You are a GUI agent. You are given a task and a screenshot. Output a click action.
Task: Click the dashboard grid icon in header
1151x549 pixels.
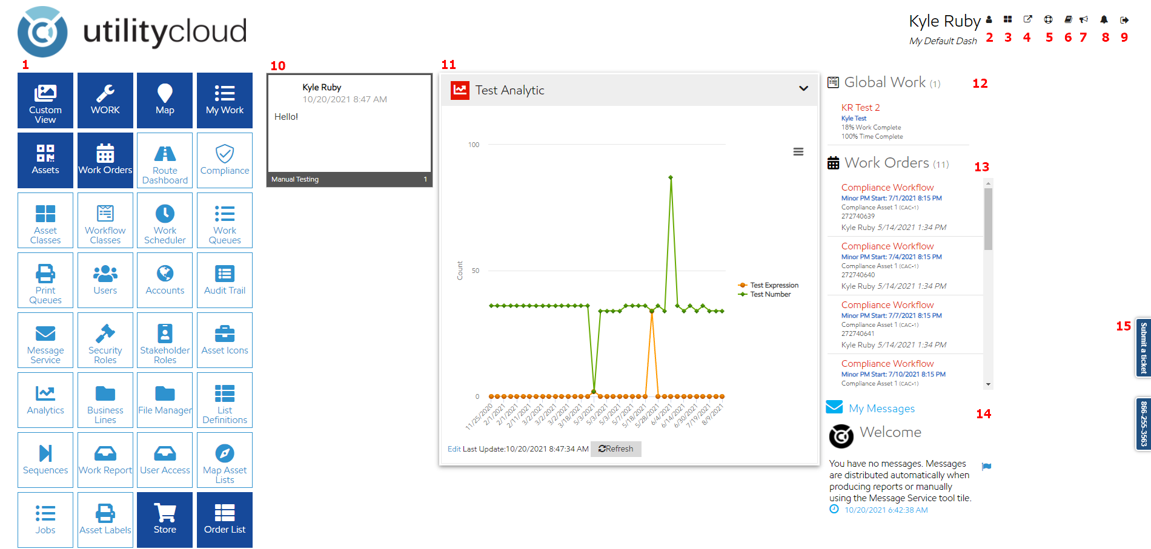(x=1007, y=19)
